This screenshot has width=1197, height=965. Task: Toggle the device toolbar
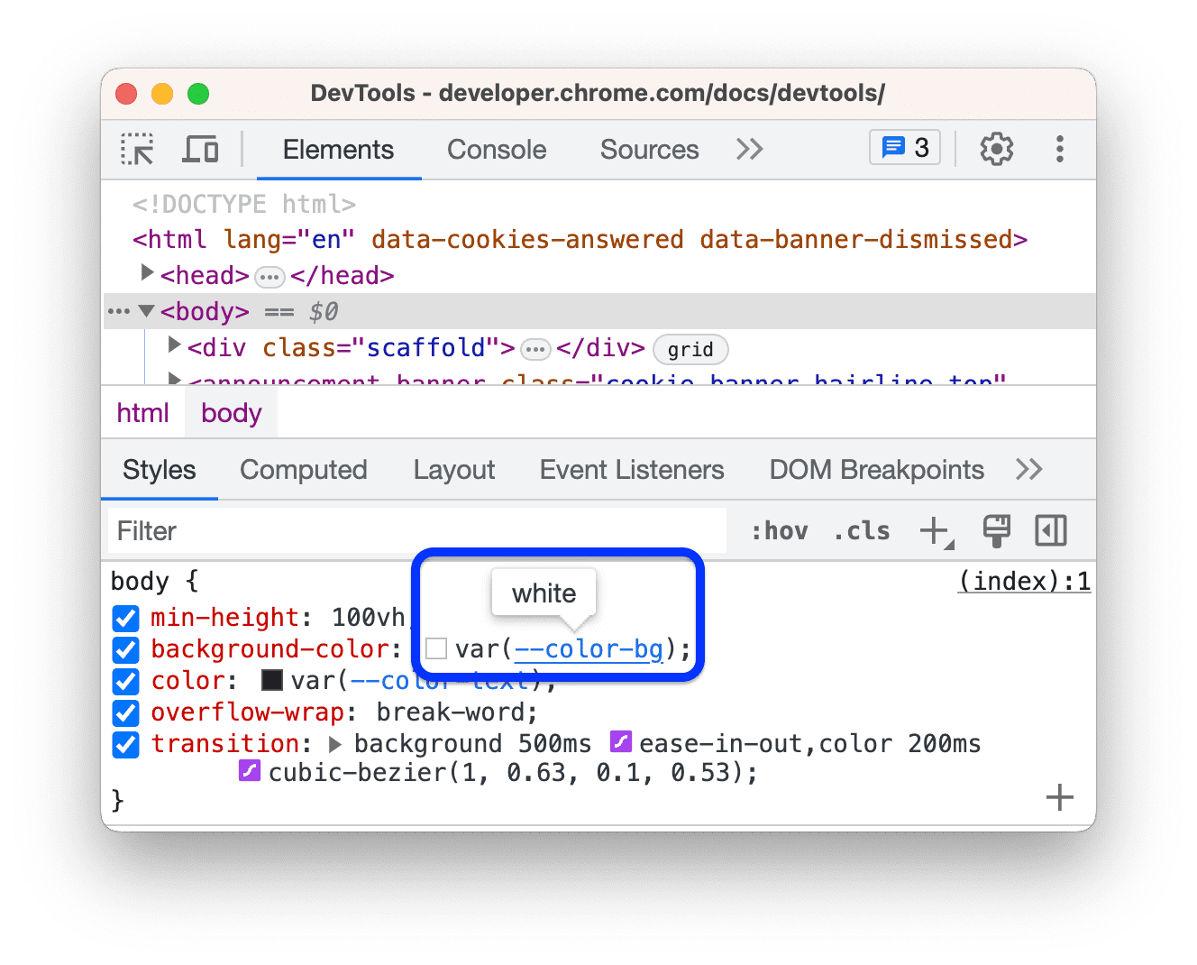[x=200, y=149]
